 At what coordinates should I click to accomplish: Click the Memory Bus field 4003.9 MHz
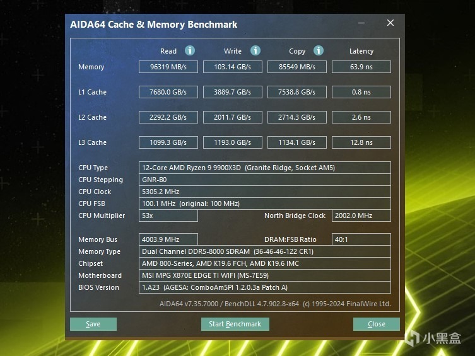tap(168, 239)
